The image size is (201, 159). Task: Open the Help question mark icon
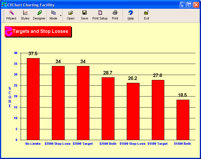(131, 15)
